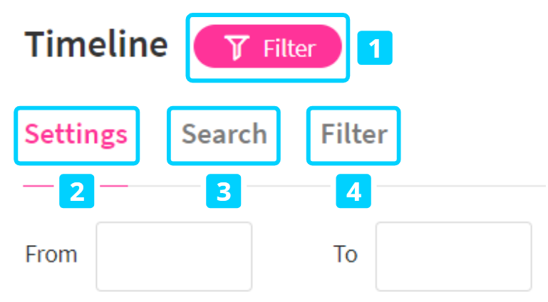Screen dimensions: 548x302
Task: Open the Settings tab
Action: (76, 134)
